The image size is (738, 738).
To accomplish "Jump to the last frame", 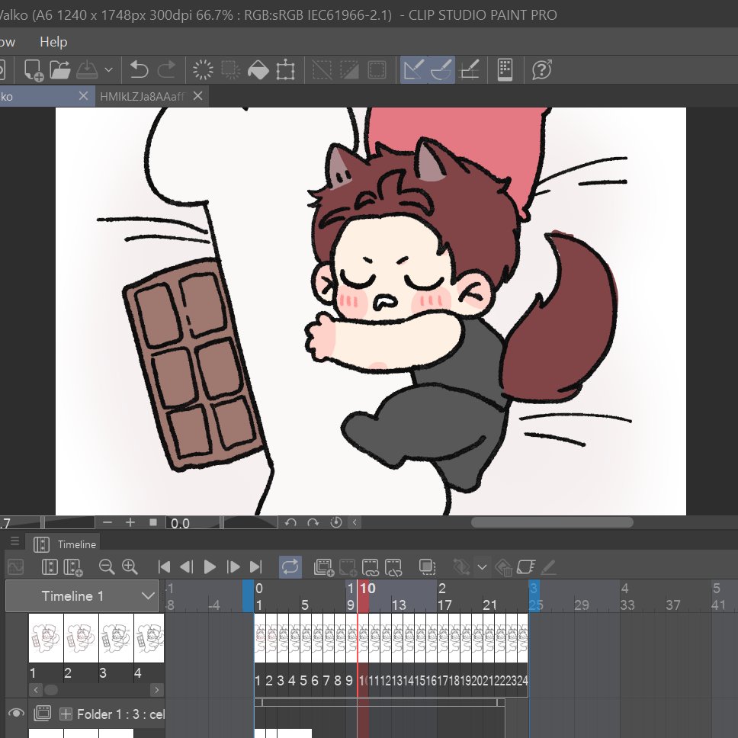I will pyautogui.click(x=255, y=566).
